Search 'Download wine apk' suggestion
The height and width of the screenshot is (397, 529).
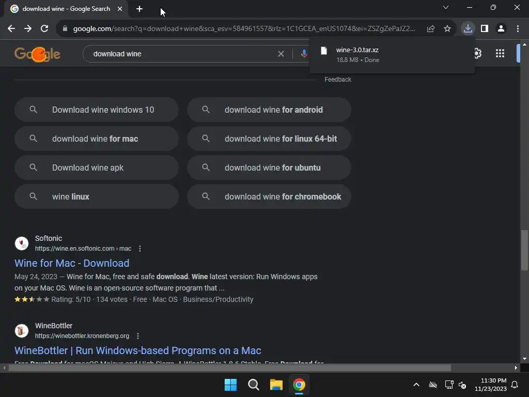pos(97,168)
